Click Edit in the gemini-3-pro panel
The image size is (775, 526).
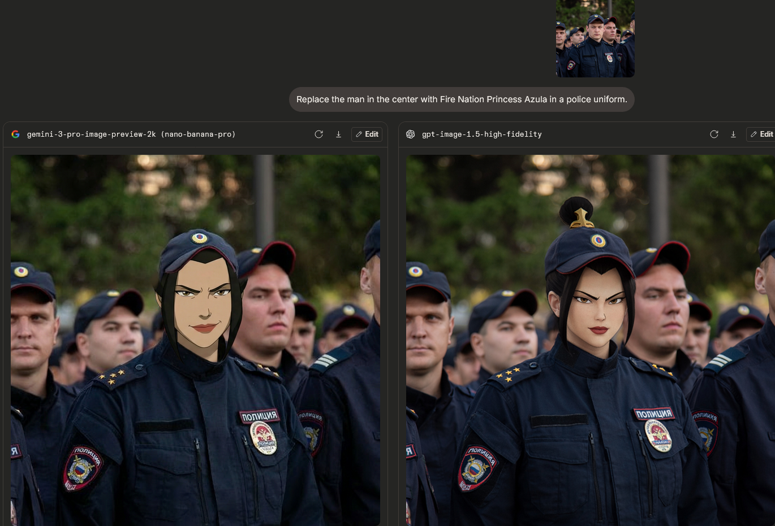coord(367,134)
